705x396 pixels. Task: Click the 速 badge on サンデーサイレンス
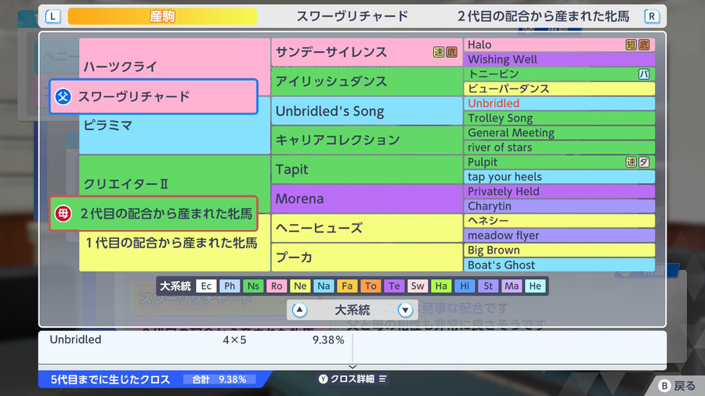click(x=439, y=52)
